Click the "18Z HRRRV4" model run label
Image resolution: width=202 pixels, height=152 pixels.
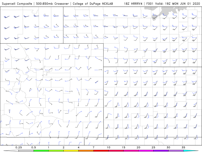(133, 4)
